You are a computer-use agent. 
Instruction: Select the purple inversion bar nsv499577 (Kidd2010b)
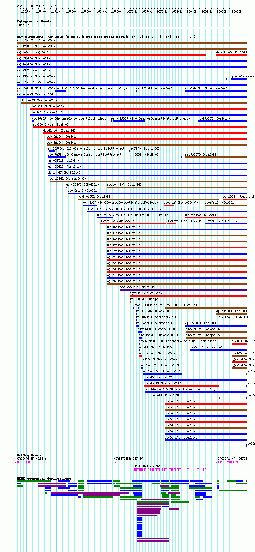183,290
